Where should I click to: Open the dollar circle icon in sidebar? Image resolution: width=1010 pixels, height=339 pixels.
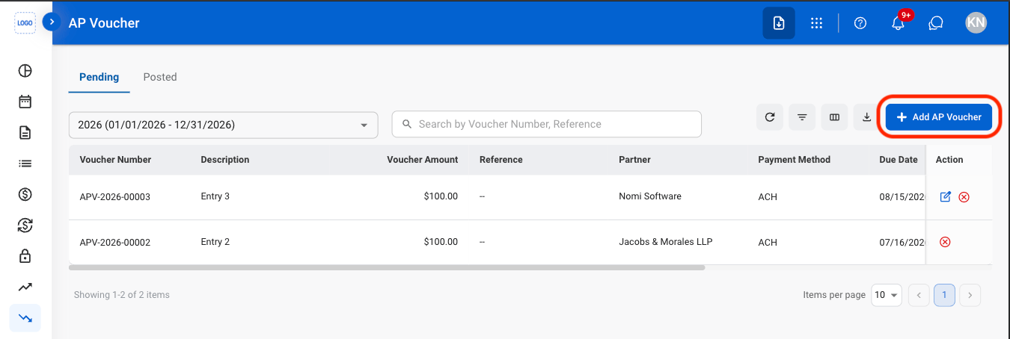[25, 195]
